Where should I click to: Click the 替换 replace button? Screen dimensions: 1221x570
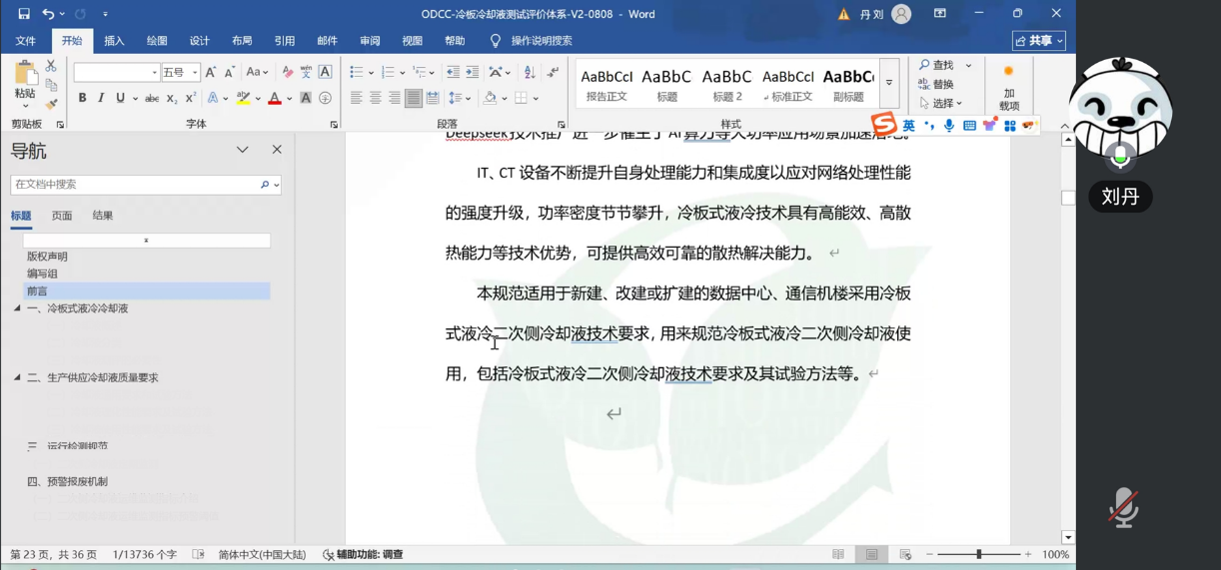click(x=936, y=84)
